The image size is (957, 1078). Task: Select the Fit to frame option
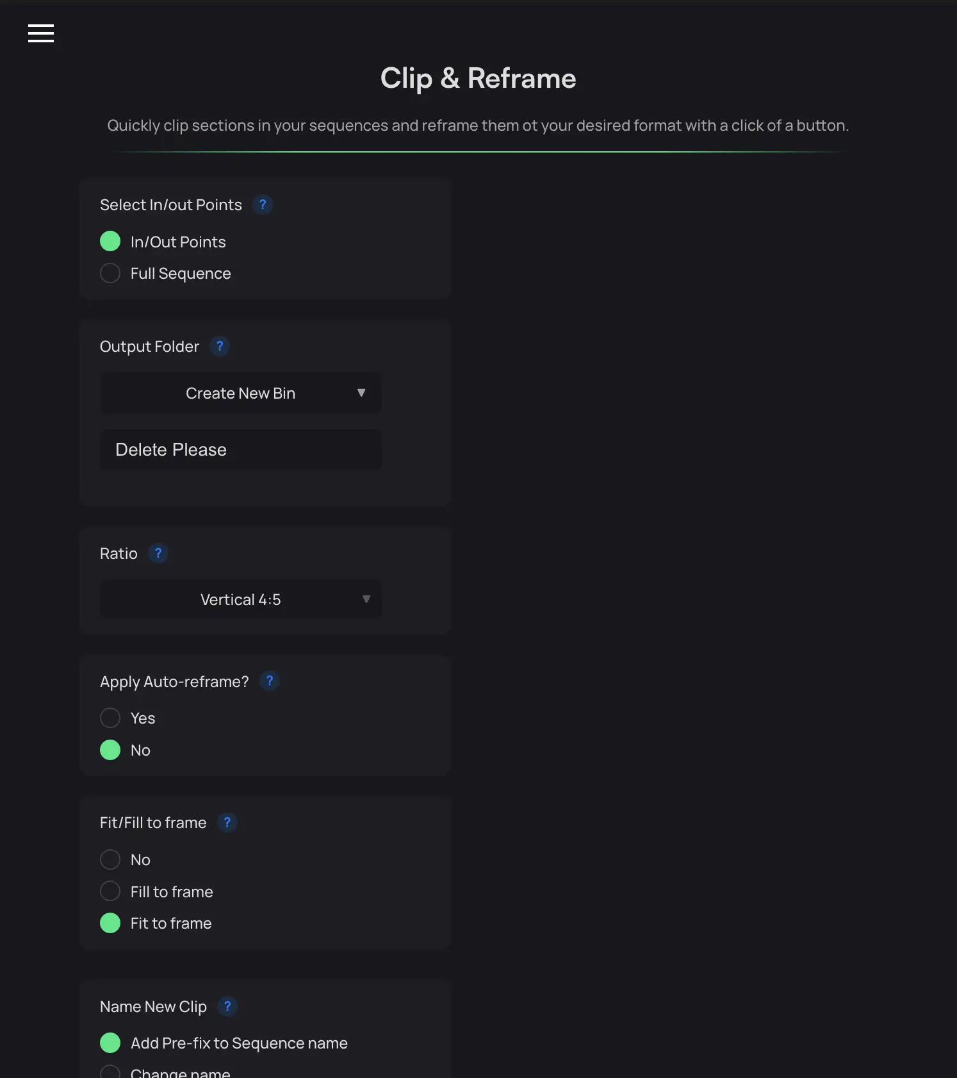(110, 923)
